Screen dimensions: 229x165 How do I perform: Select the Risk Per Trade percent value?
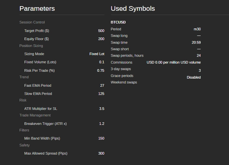(x=100, y=70)
